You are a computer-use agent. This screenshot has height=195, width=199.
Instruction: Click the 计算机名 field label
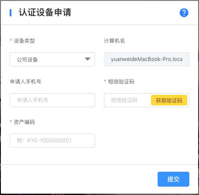(x=114, y=41)
